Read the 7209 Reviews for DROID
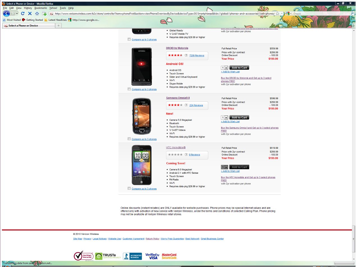This screenshot has height=267, width=357. (197, 55)
